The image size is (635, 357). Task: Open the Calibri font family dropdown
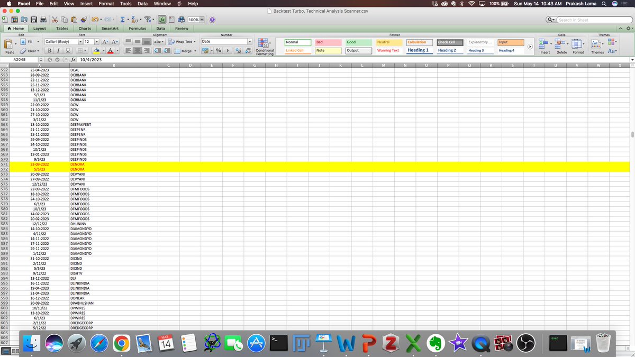pos(80,41)
